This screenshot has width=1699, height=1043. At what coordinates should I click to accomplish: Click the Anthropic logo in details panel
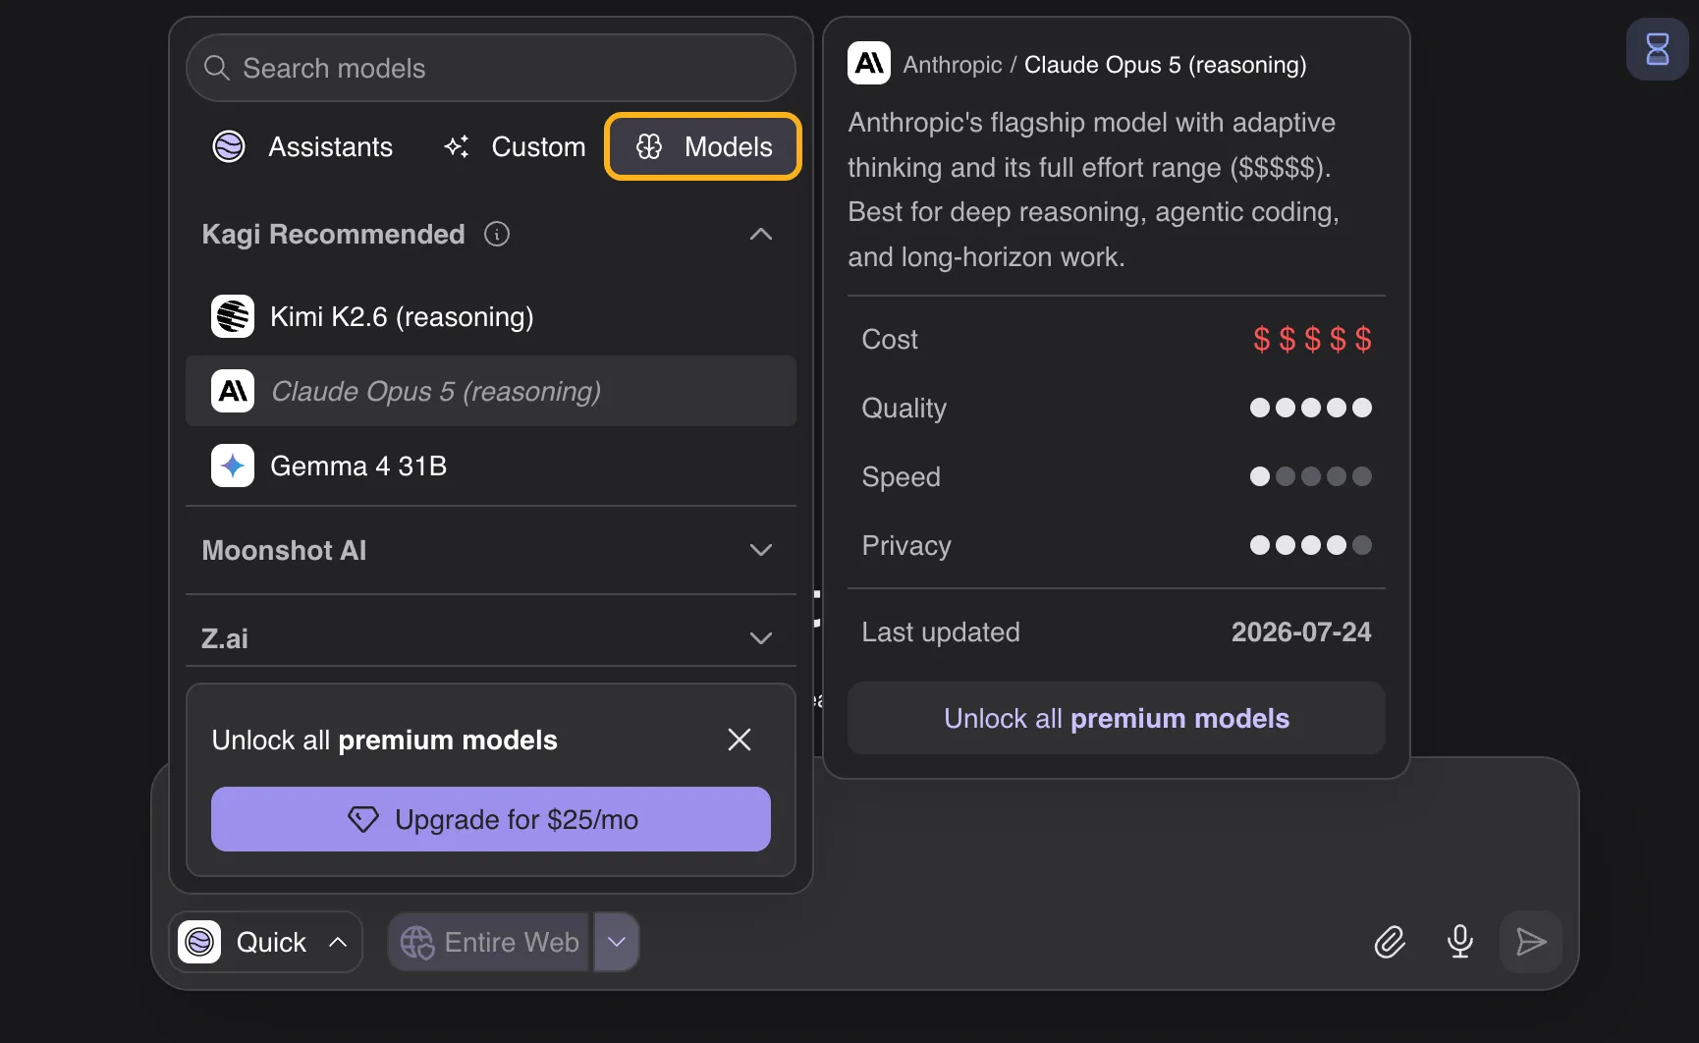pos(869,64)
